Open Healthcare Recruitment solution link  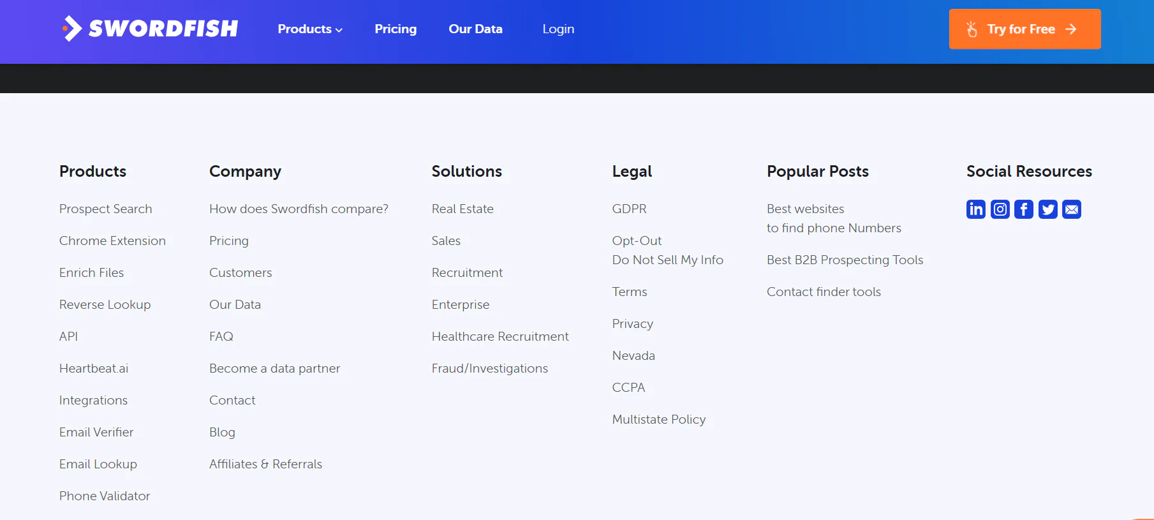click(x=499, y=336)
